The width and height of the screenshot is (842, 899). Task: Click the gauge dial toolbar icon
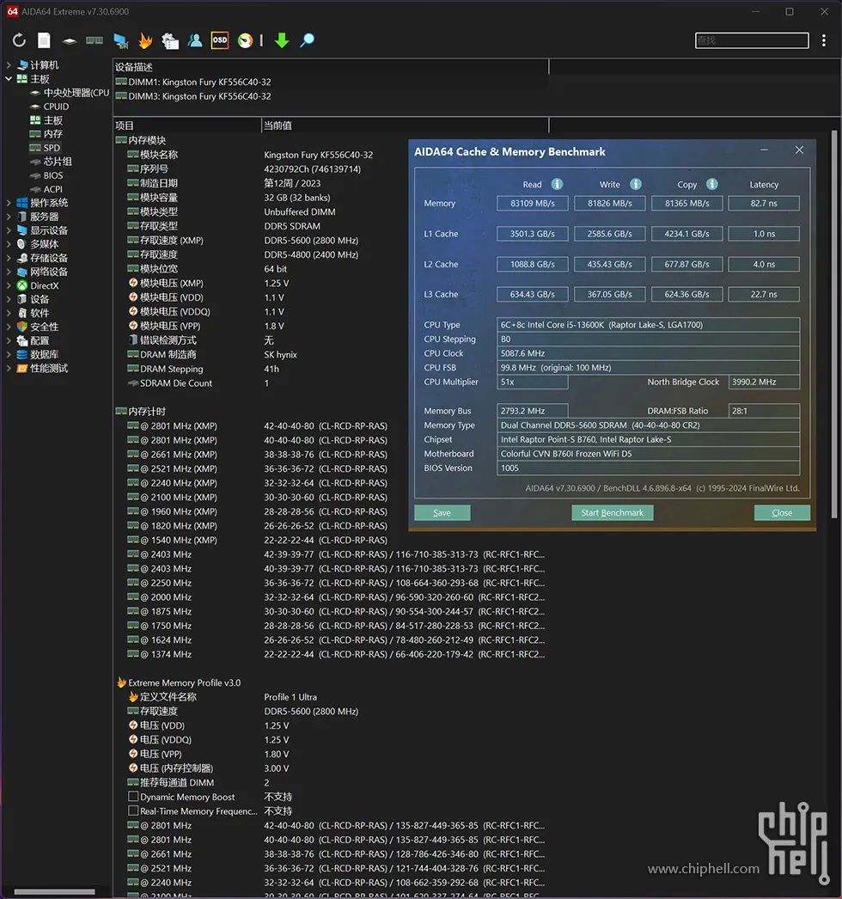coord(246,40)
